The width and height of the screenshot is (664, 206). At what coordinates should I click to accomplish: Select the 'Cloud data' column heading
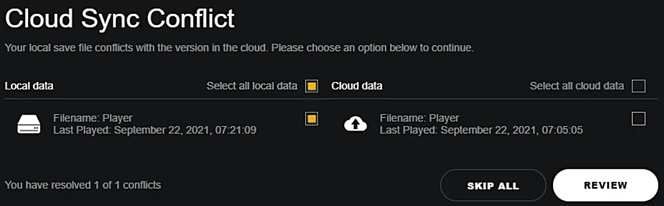[357, 86]
